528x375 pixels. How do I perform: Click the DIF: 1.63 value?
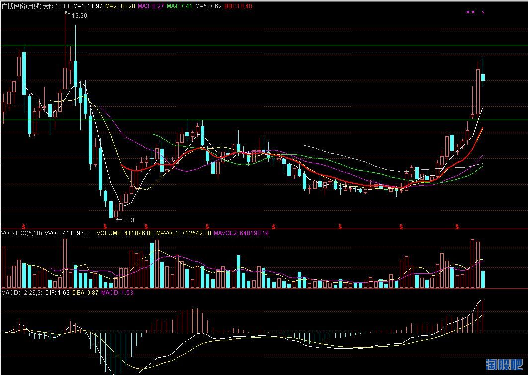[x=57, y=292]
